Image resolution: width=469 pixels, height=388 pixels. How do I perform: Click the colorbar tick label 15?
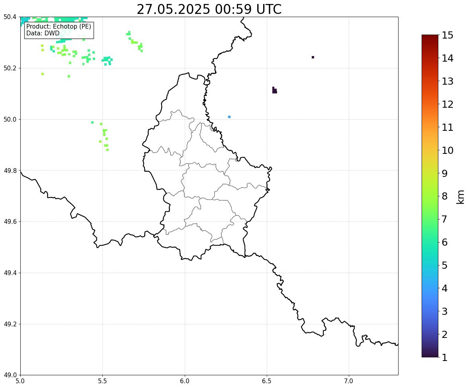(x=448, y=35)
